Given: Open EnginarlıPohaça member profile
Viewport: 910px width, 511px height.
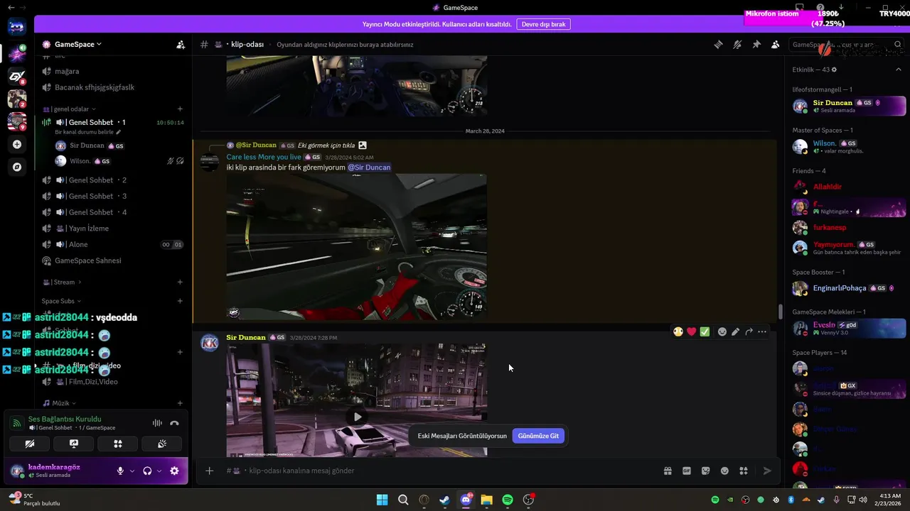Looking at the screenshot, I should click(848, 288).
